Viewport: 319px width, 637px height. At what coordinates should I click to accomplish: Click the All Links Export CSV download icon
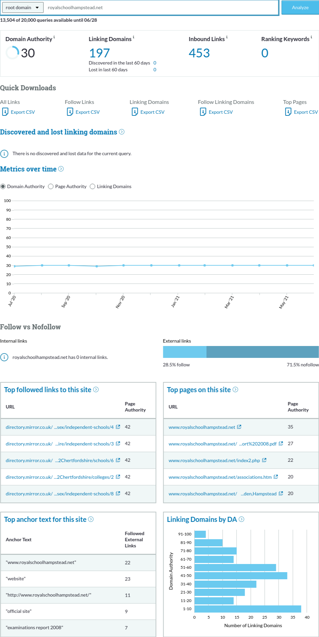pos(5,112)
